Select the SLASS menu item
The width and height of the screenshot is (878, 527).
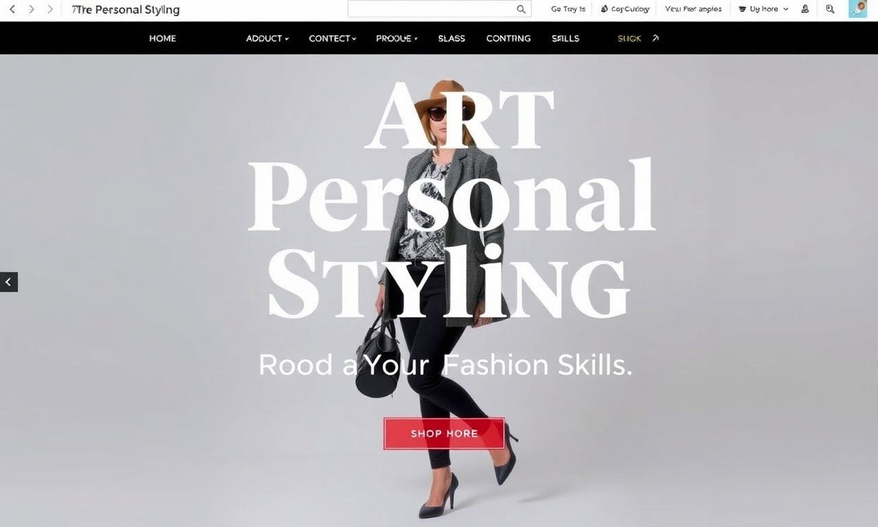pos(451,38)
